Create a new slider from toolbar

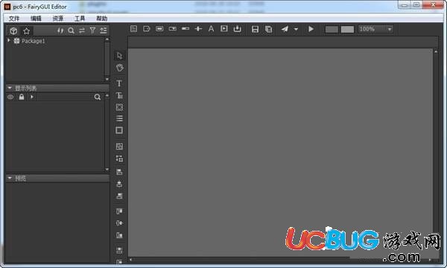pyautogui.click(x=198, y=29)
